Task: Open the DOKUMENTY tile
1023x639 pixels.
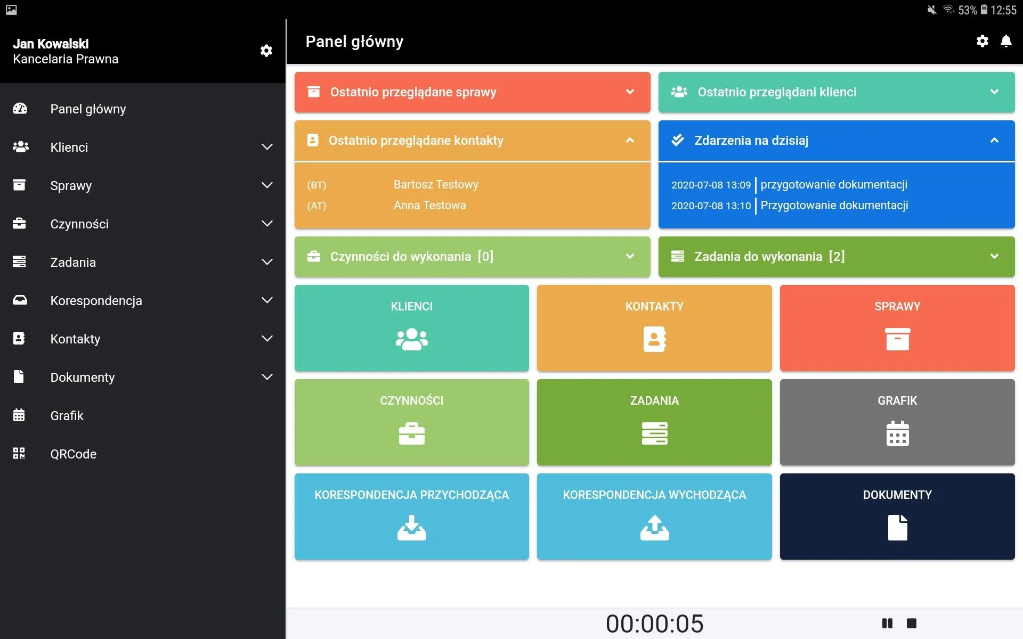Action: [x=897, y=517]
